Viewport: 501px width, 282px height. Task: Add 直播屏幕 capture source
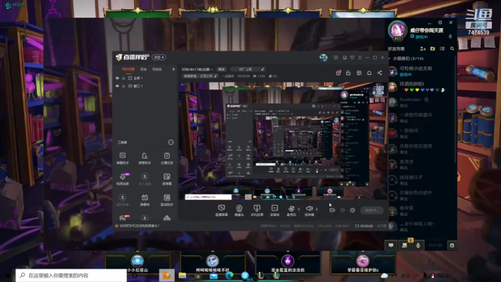click(222, 211)
